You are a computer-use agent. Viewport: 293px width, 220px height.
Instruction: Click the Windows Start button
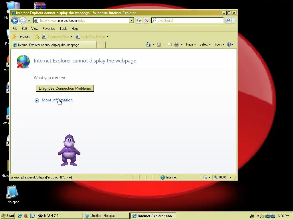pyautogui.click(x=8, y=216)
